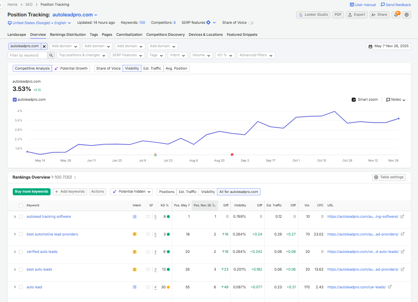The image size is (418, 302).
Task: Open the SERP Features filter dropdown
Action: (x=127, y=55)
